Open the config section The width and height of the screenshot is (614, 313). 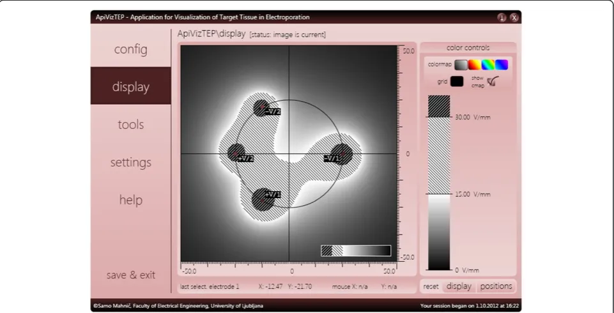point(131,49)
